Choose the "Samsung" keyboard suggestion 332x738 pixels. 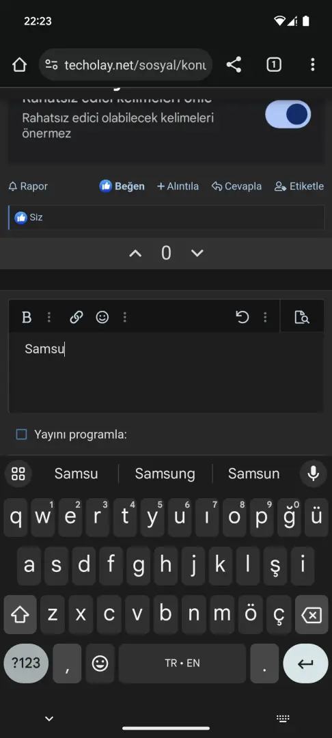[x=165, y=473]
